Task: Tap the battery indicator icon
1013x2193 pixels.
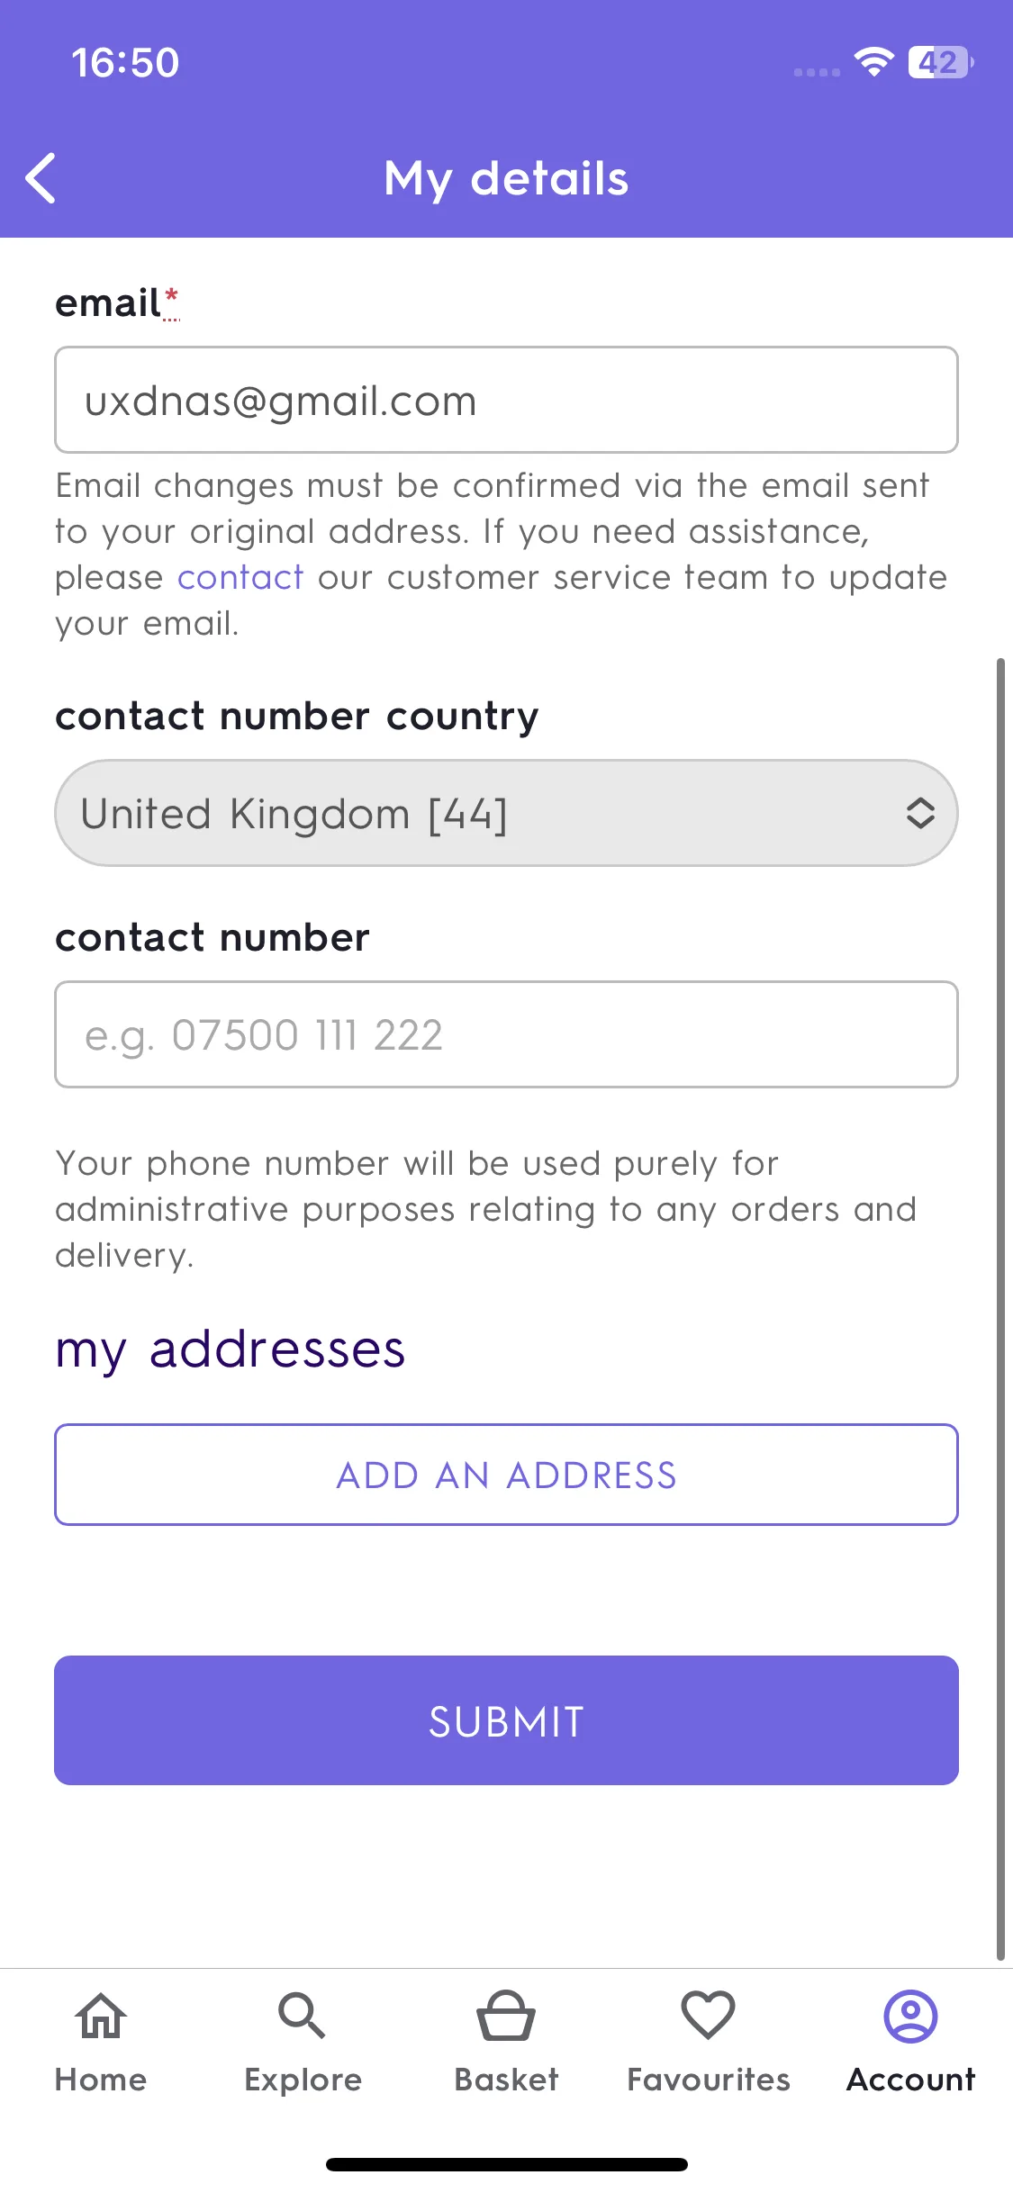Action: click(x=941, y=62)
